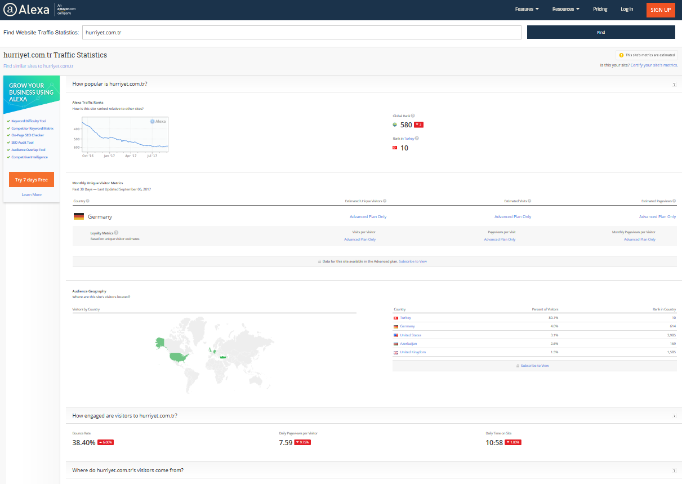Screen dimensions: 682x484
Task: Click Subscribe to View below country table
Action: [x=534, y=366]
